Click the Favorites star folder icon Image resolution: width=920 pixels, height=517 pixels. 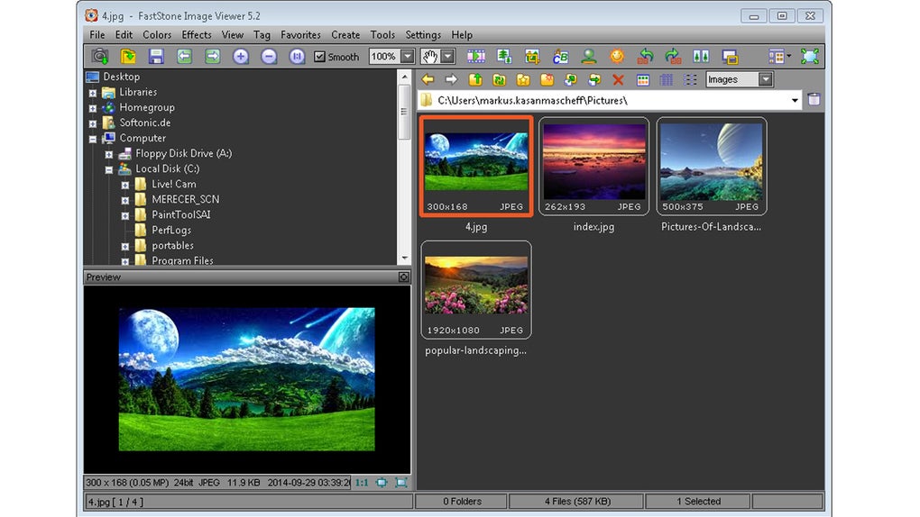click(523, 79)
